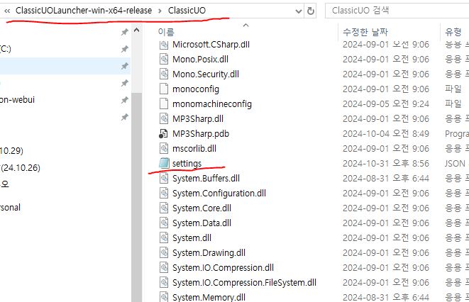
Task: Click the System.Buffers.dll file icon
Action: coord(164,179)
